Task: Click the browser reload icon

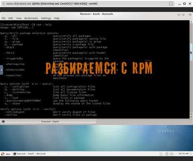Action: (x=4, y=4)
